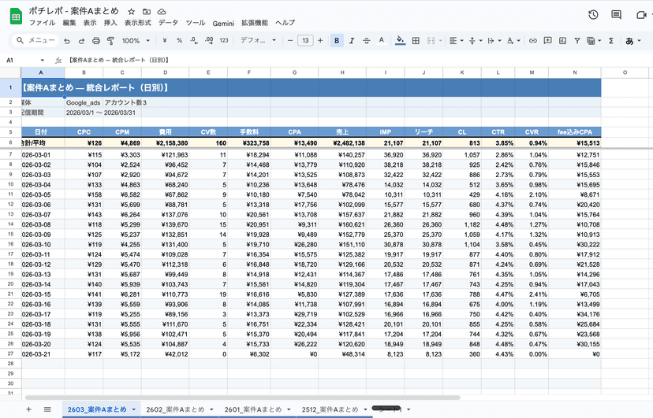Open text wrapping dropdown

pos(494,40)
